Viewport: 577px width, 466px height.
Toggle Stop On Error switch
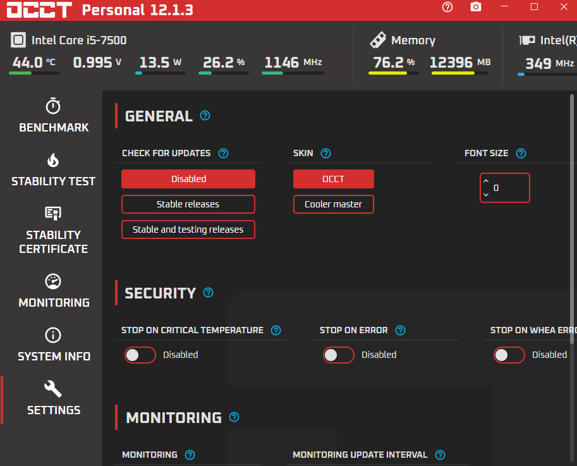tap(339, 355)
